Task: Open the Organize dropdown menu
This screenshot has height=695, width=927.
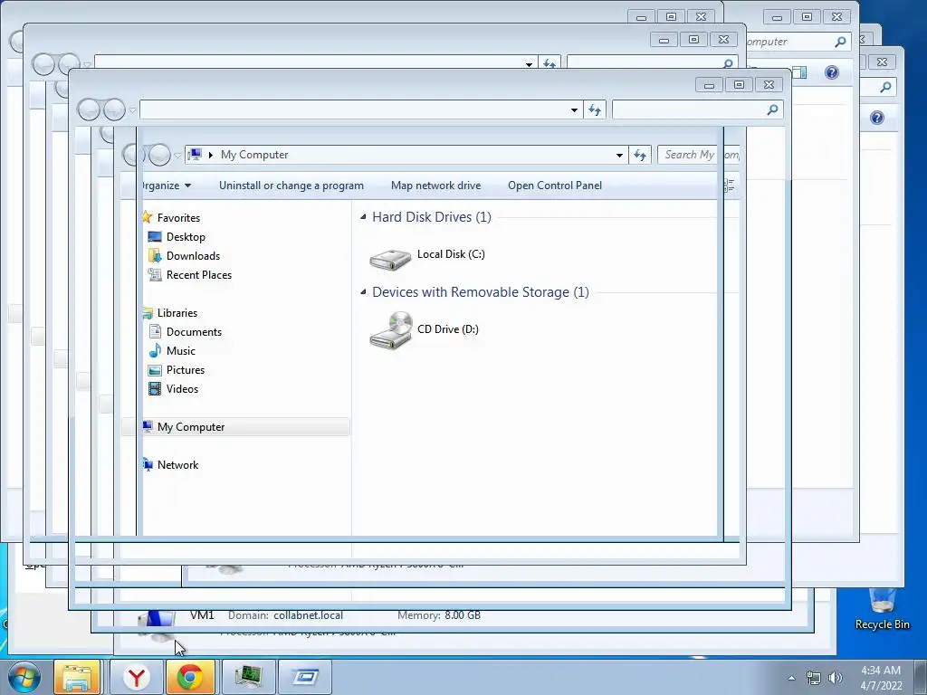Action: pyautogui.click(x=167, y=186)
